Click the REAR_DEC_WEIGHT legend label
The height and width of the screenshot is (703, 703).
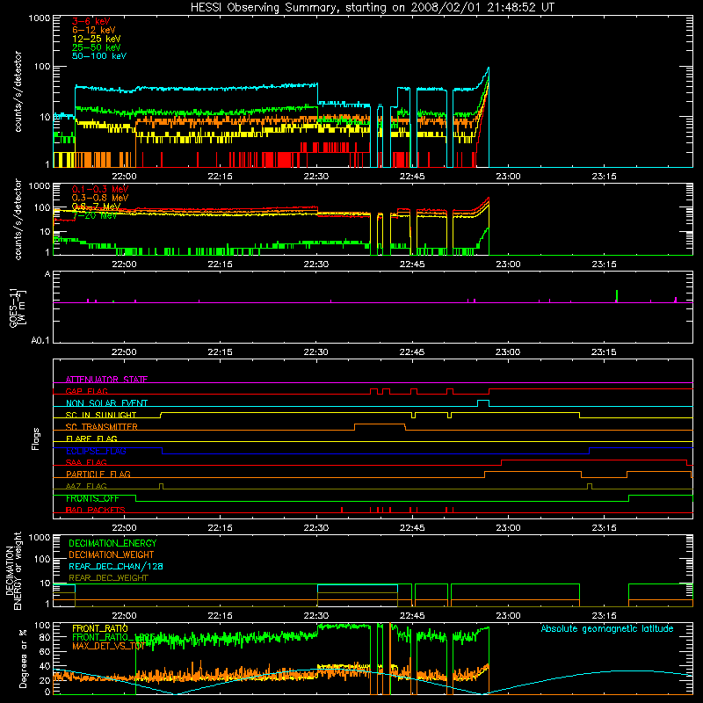pos(108,578)
